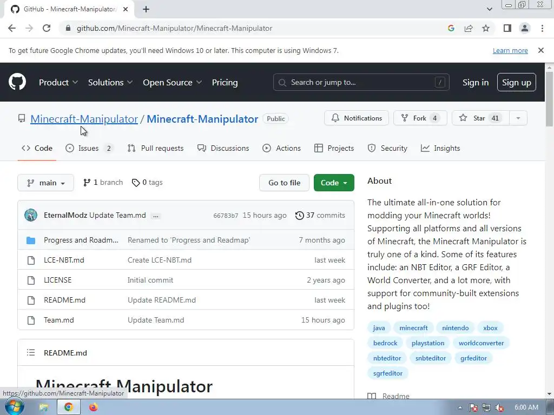554x415 pixels.
Task: Switch to the Code tab
Action: tap(37, 148)
